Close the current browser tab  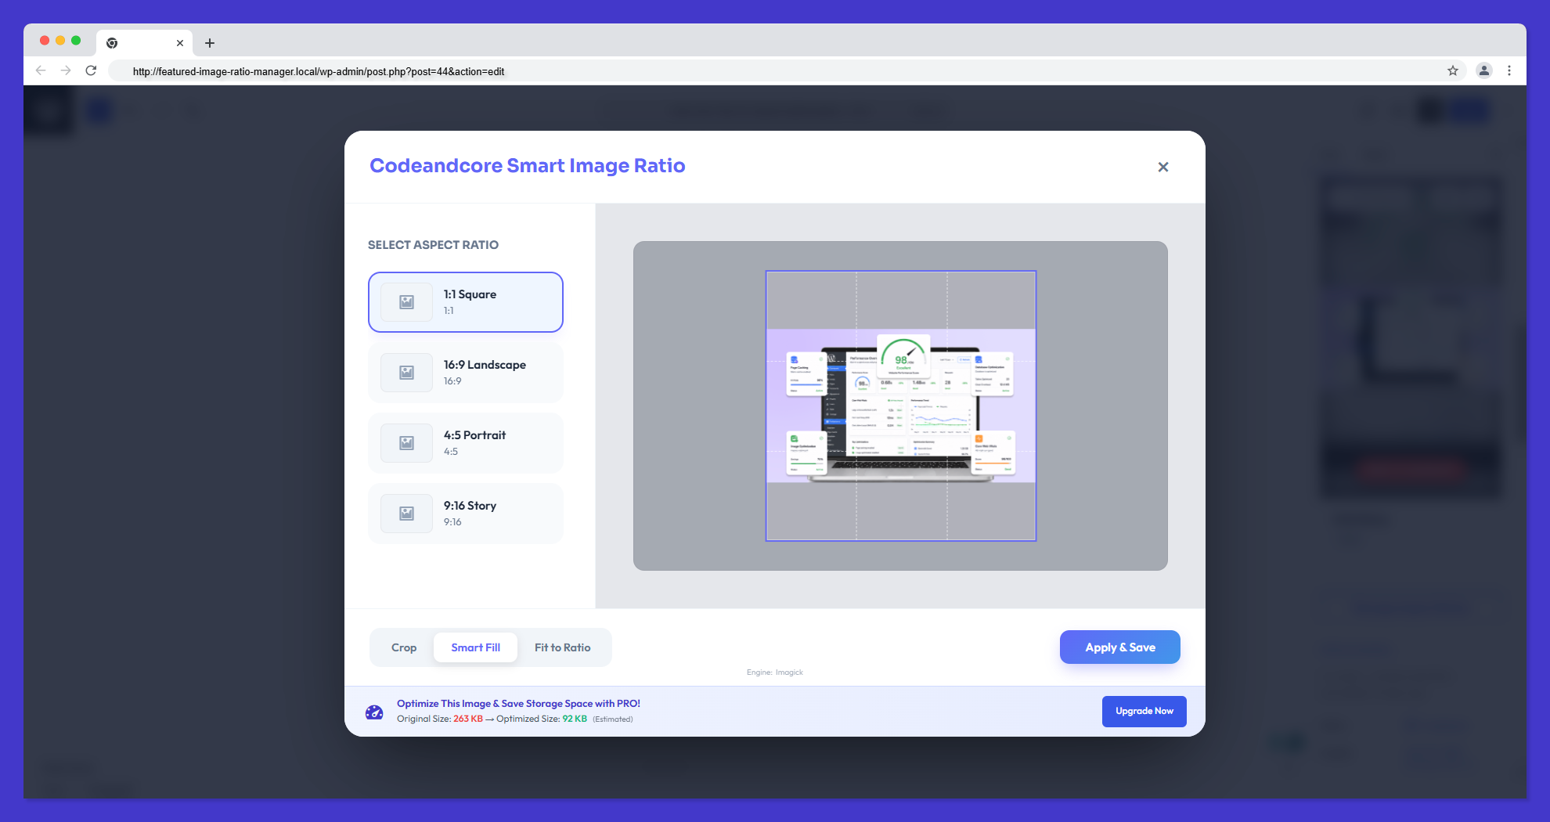pos(180,43)
